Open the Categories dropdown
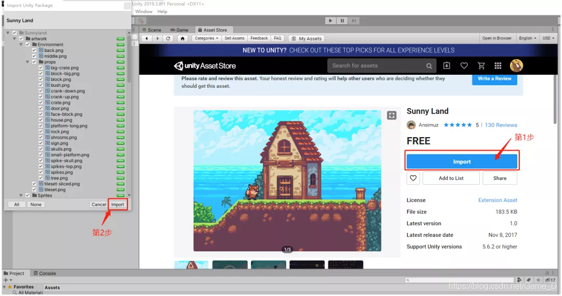Screen dimensions: 562x296 click(207, 38)
